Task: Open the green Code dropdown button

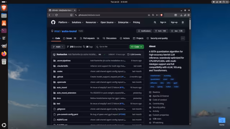Action: [137, 47]
